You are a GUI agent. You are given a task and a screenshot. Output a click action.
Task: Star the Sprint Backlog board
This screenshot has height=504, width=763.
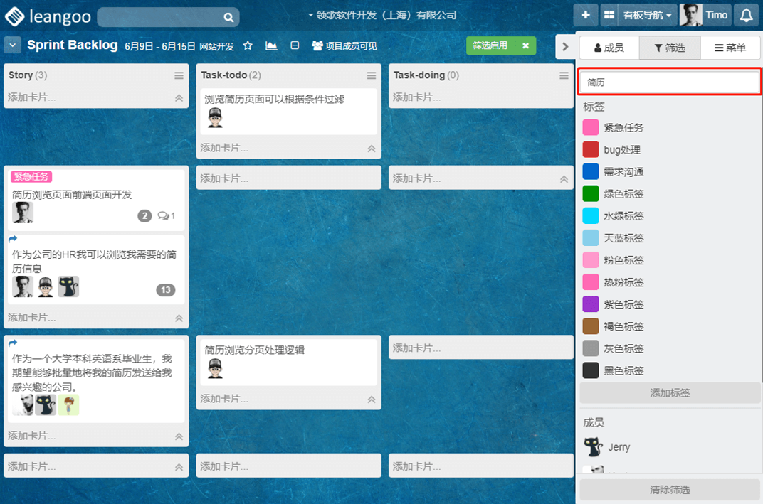coord(248,46)
